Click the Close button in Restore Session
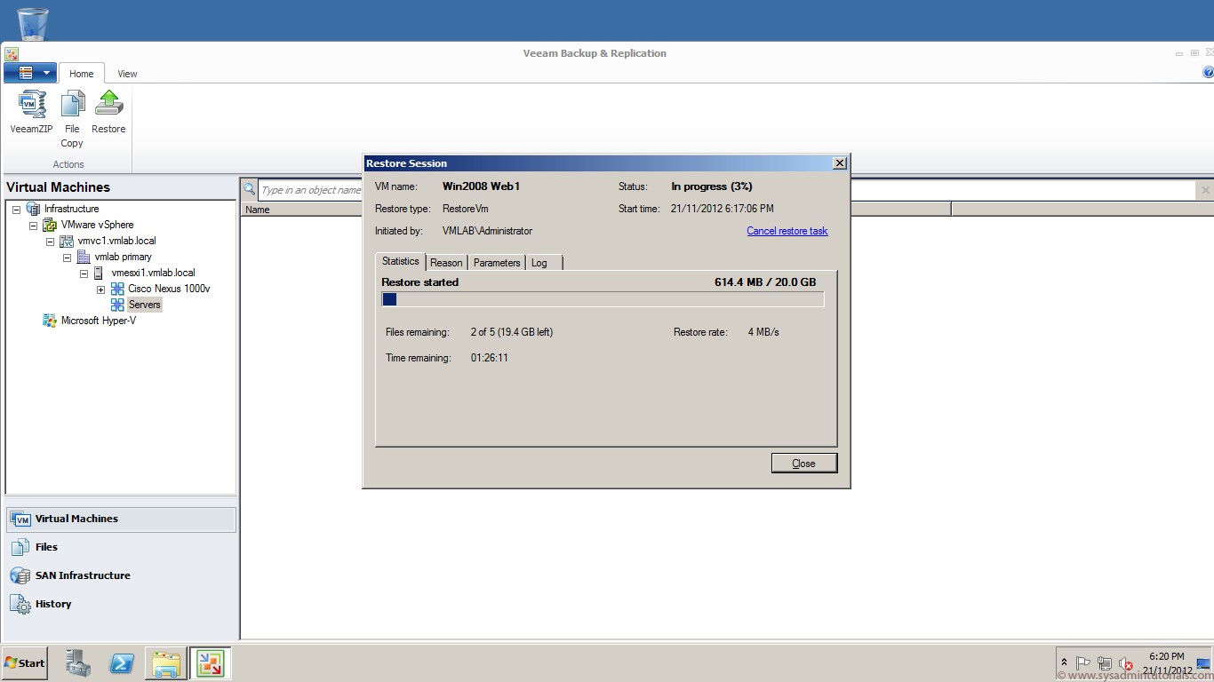Image resolution: width=1214 pixels, height=682 pixels. tap(803, 463)
